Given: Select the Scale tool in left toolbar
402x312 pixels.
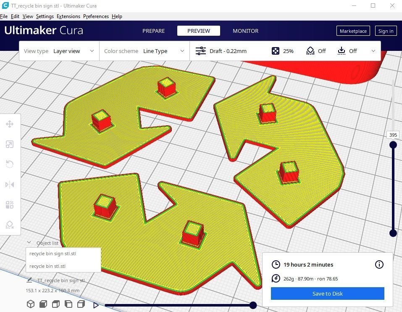Looking at the screenshot, I should click(10, 144).
